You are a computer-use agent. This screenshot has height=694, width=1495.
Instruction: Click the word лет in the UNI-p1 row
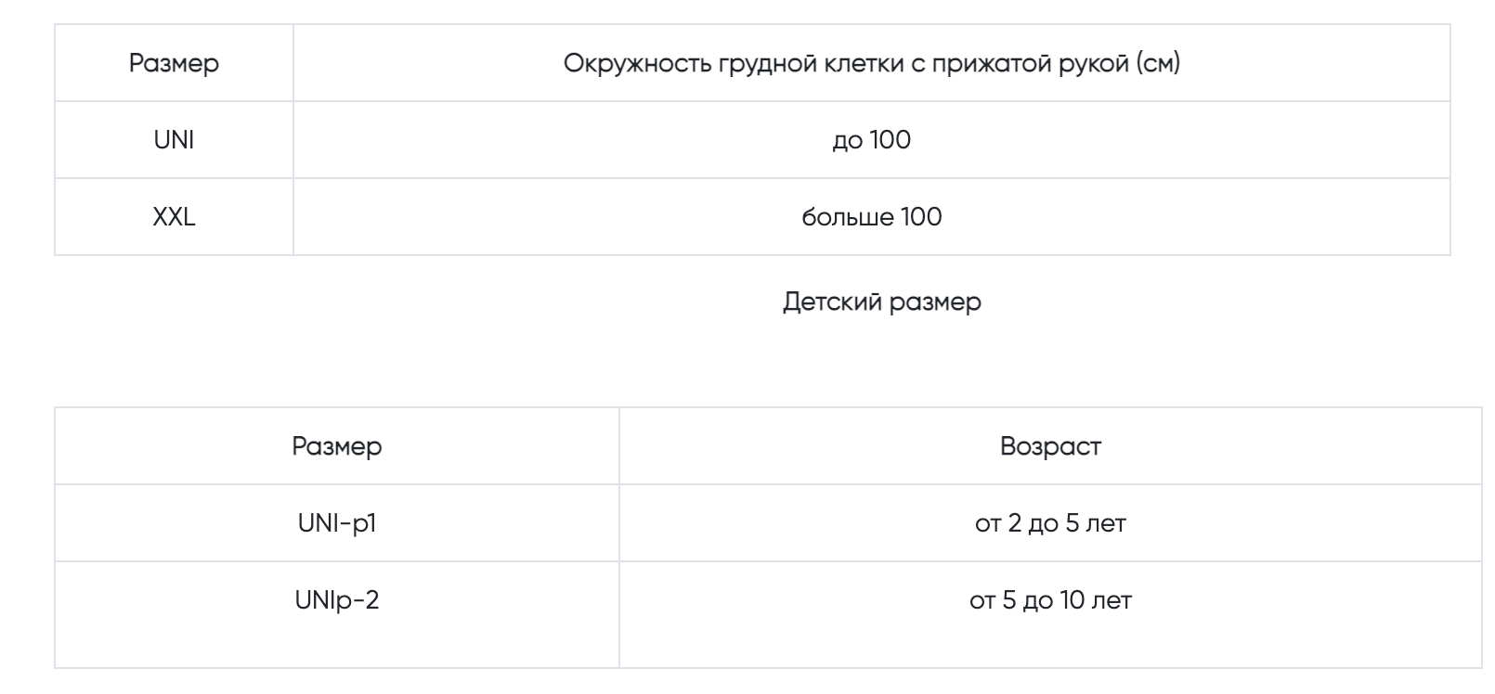(1105, 524)
